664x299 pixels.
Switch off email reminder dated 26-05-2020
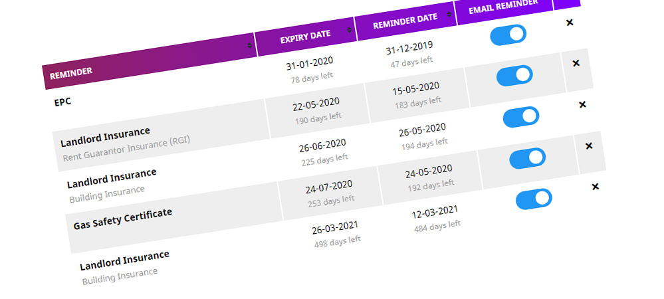pos(521,117)
